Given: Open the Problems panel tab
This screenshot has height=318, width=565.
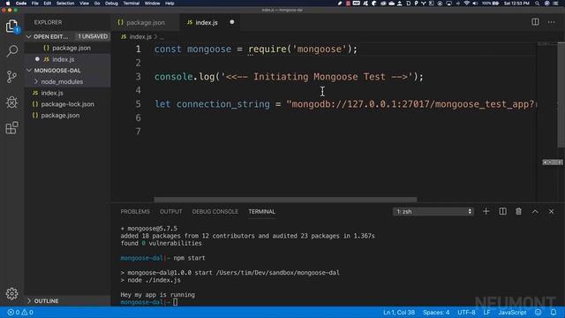Looking at the screenshot, I should pos(135,212).
